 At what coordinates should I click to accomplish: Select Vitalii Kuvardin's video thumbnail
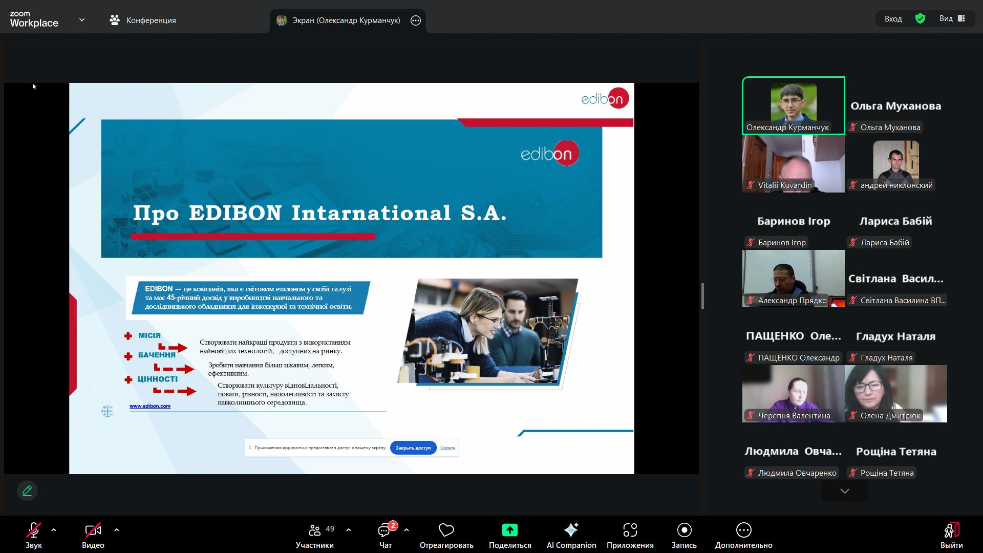(793, 164)
